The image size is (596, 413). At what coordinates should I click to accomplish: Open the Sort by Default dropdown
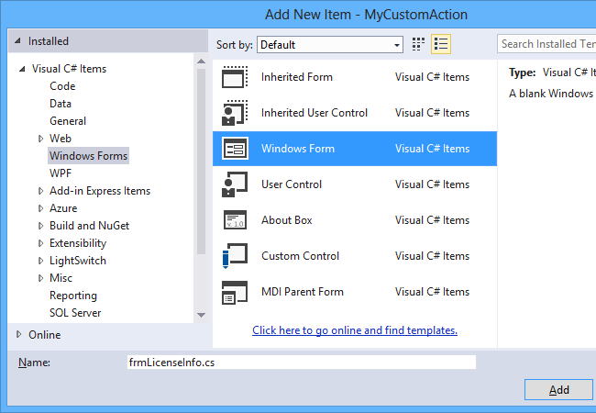[330, 45]
